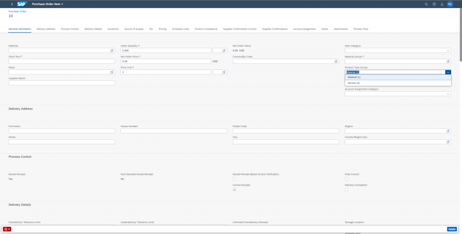Click into the Short Text field

click(62, 61)
